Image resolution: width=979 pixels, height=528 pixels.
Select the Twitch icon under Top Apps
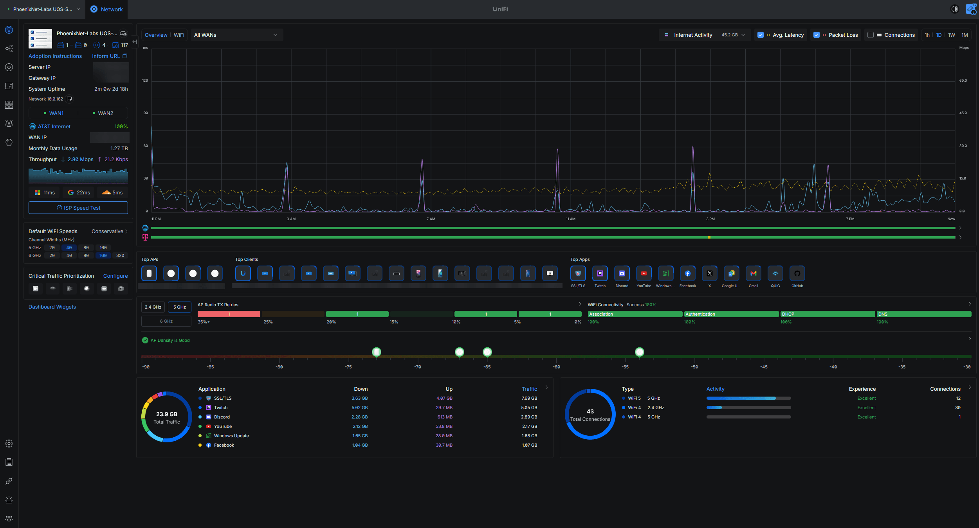(600, 273)
